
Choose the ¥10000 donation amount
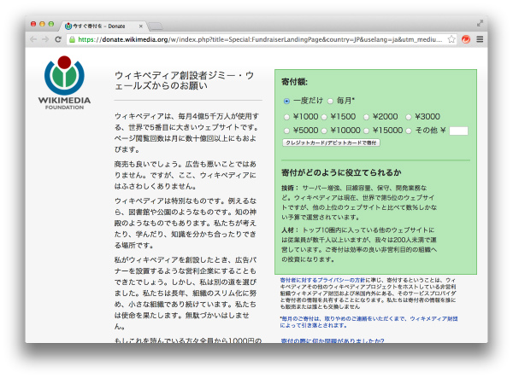pyautogui.click(x=324, y=131)
